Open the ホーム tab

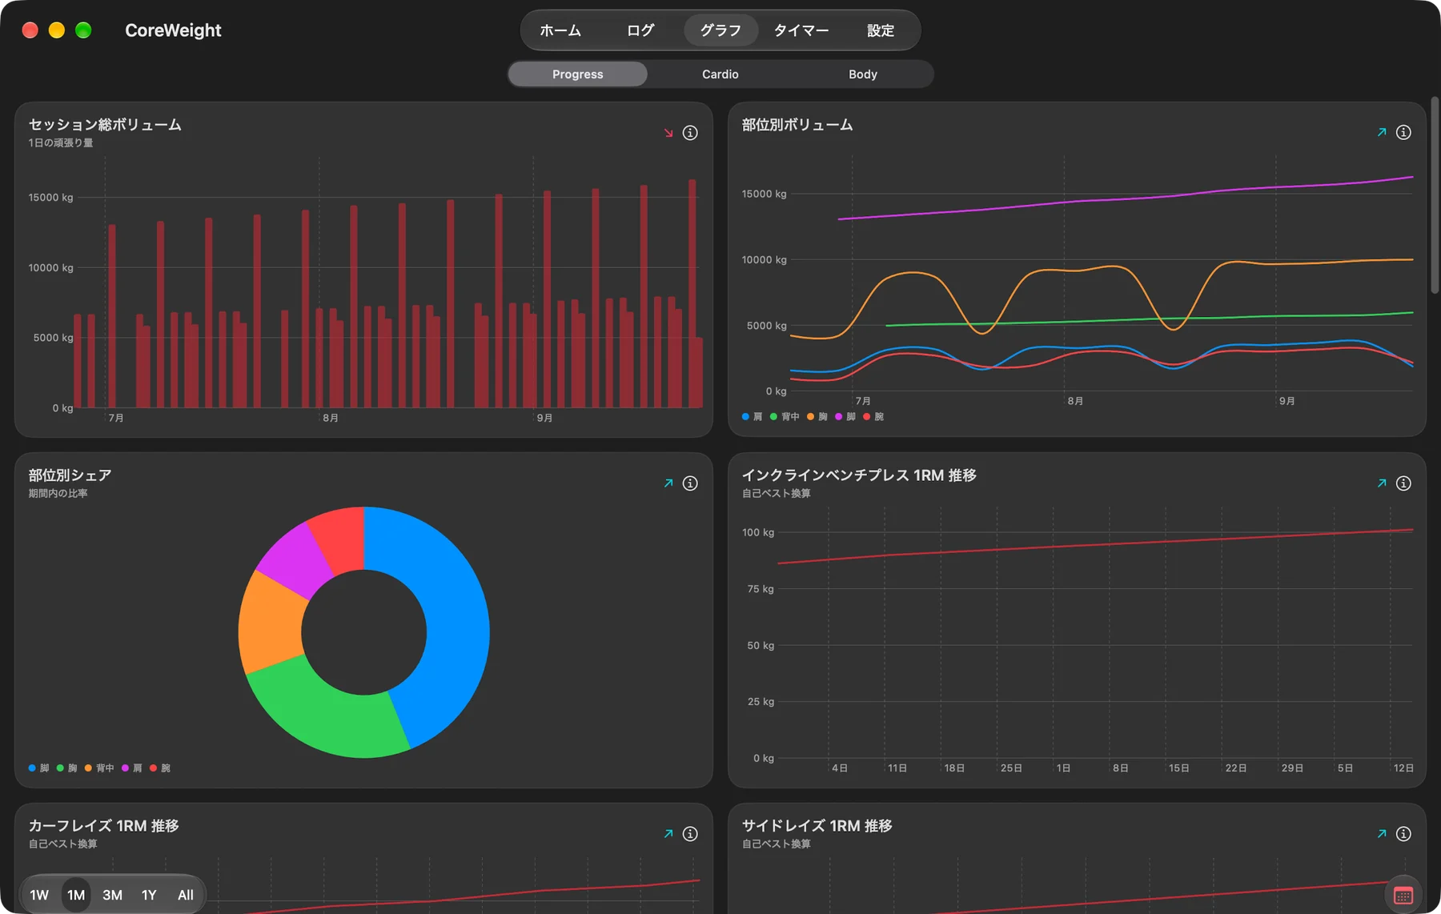coord(560,30)
